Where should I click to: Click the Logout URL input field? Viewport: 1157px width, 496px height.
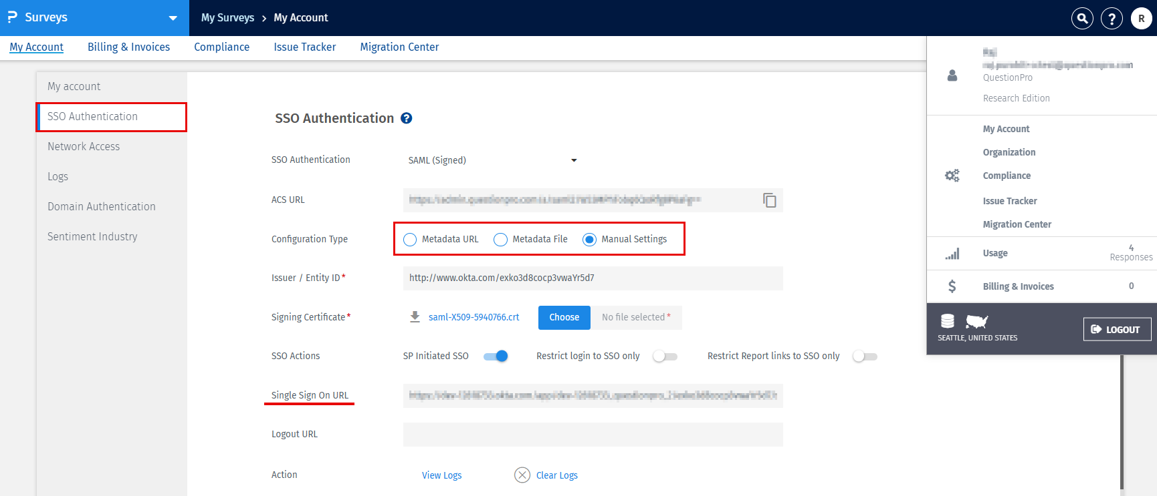click(x=593, y=435)
